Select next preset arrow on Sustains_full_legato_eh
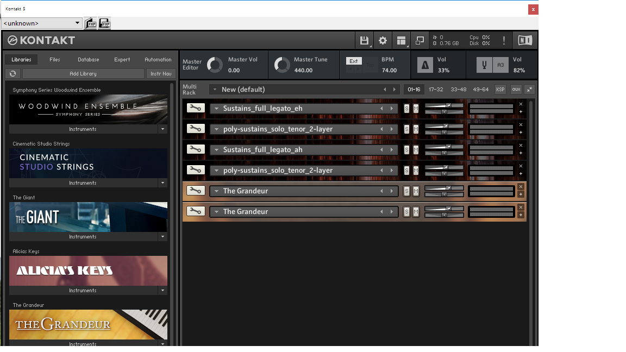This screenshot has height=352, width=626. (x=392, y=108)
